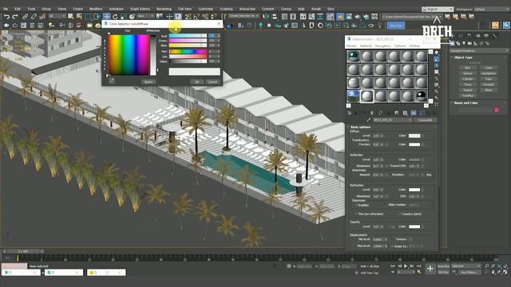Open the Modifiers menu
511x287 pixels.
click(96, 9)
